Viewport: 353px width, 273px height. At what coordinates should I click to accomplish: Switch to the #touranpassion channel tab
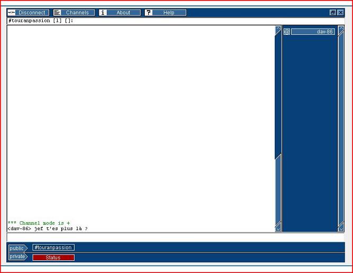point(53,248)
